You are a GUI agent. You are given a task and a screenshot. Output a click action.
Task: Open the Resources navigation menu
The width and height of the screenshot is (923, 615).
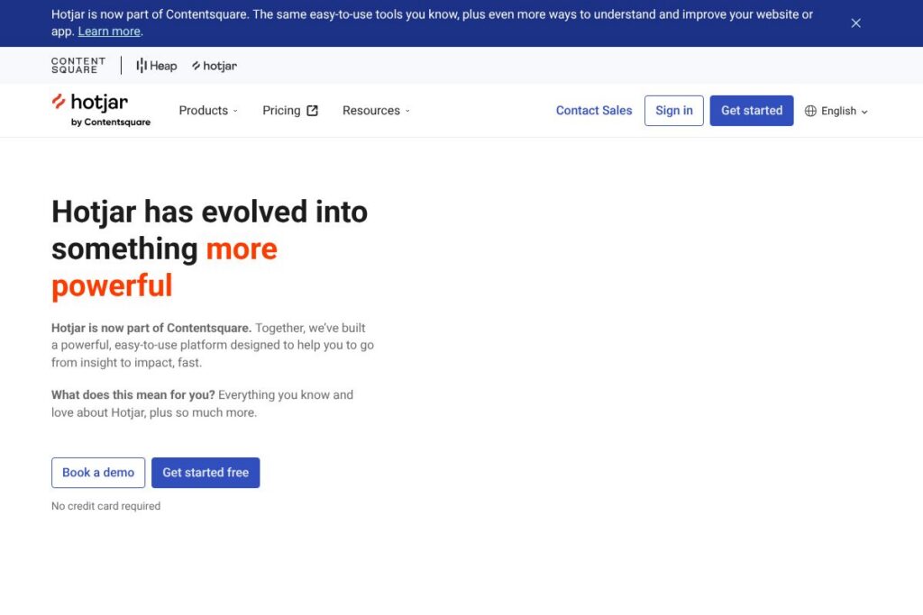(x=370, y=111)
